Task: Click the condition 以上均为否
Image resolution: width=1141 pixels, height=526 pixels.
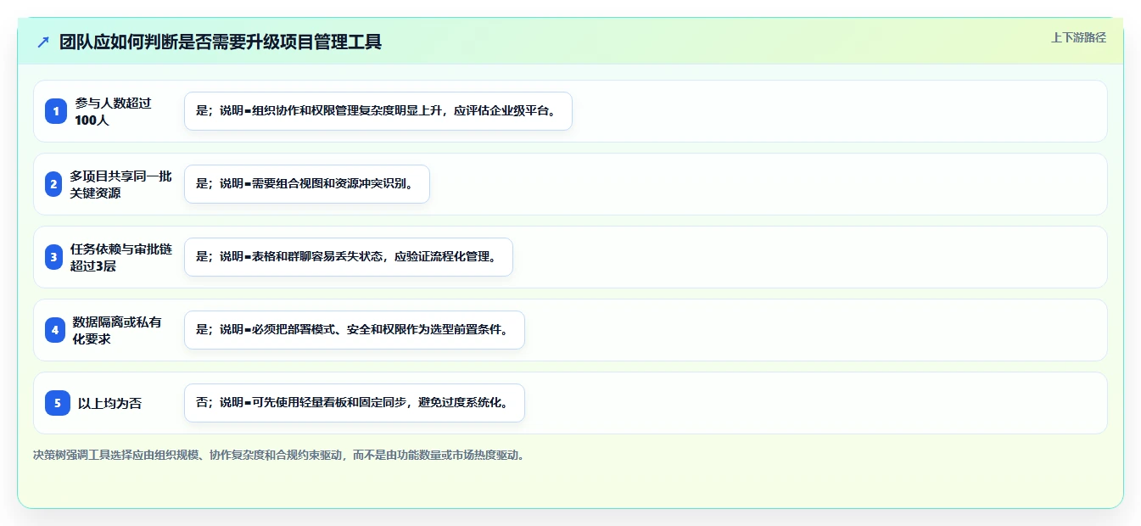Action: click(110, 403)
